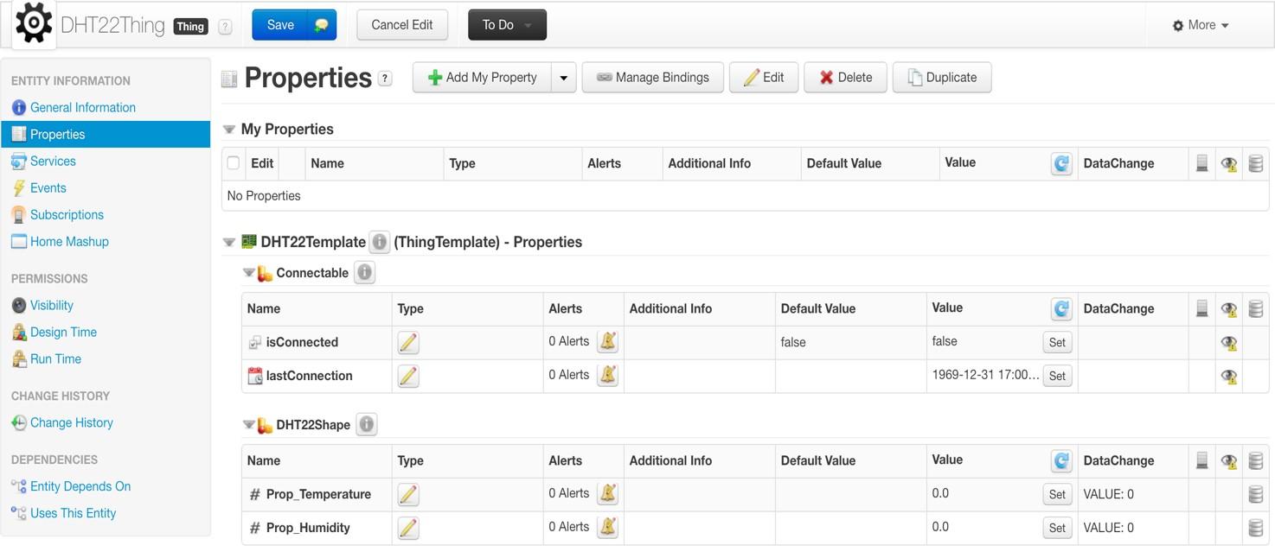Open info icon beside DHT22Template

pos(379,242)
